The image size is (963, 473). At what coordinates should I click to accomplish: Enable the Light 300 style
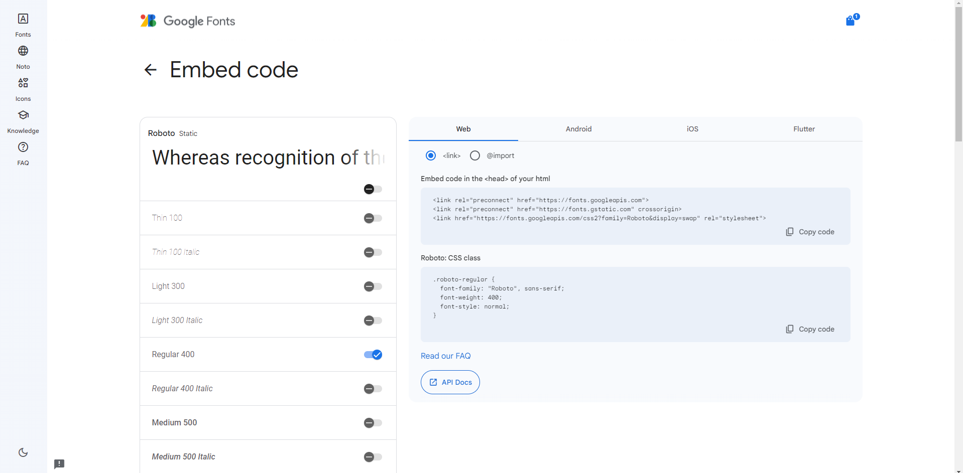(x=373, y=286)
